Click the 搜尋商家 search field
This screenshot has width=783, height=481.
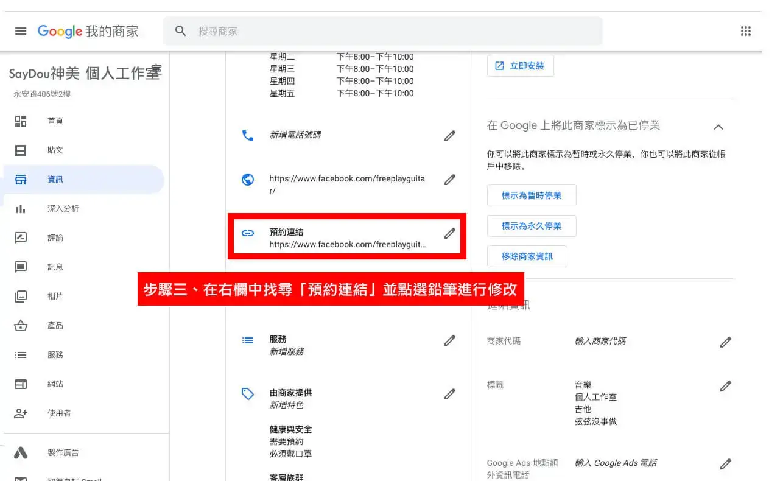click(x=382, y=31)
